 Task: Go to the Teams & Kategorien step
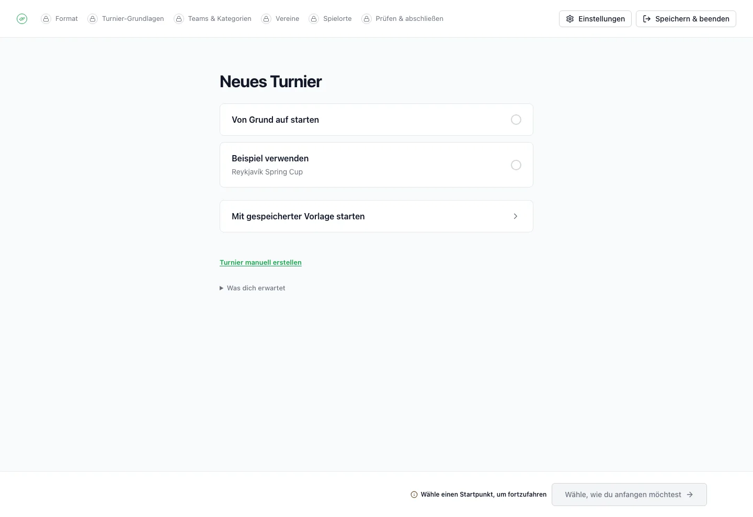(212, 19)
